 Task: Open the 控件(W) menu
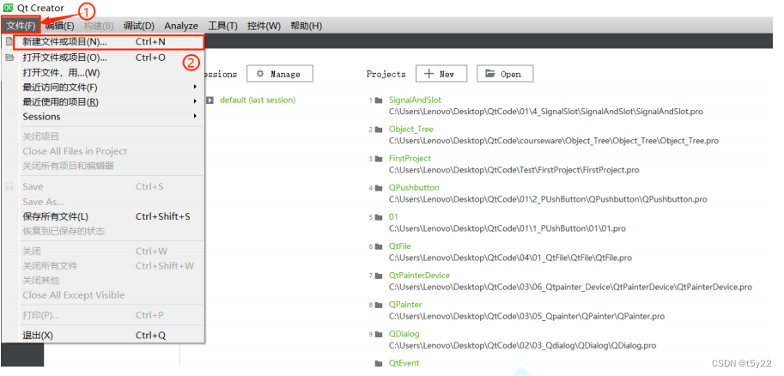(x=264, y=26)
